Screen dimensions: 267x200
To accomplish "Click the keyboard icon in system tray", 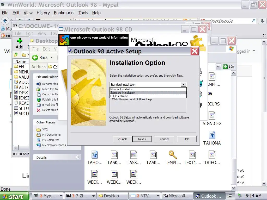I will [x=230, y=196].
